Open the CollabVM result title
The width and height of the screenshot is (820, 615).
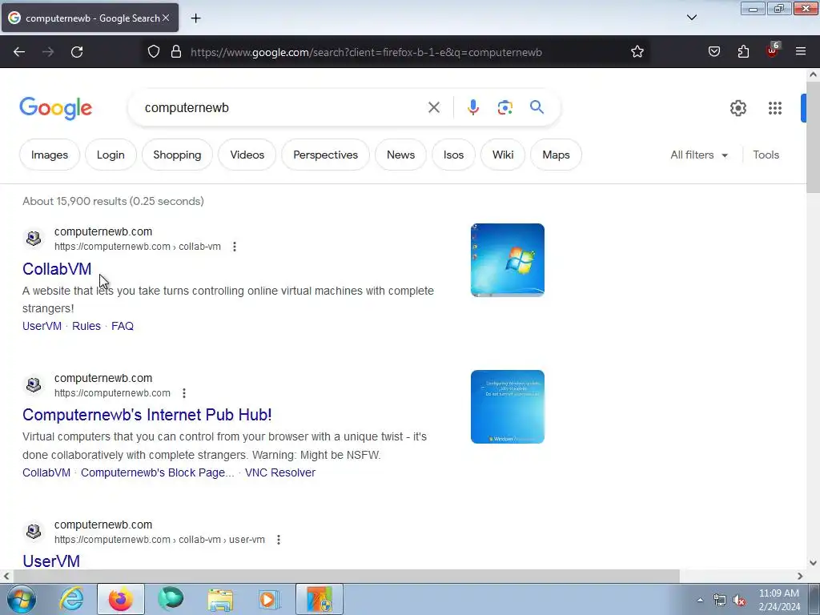pyautogui.click(x=57, y=269)
